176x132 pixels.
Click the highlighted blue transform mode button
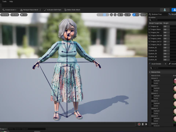tap(104, 15)
